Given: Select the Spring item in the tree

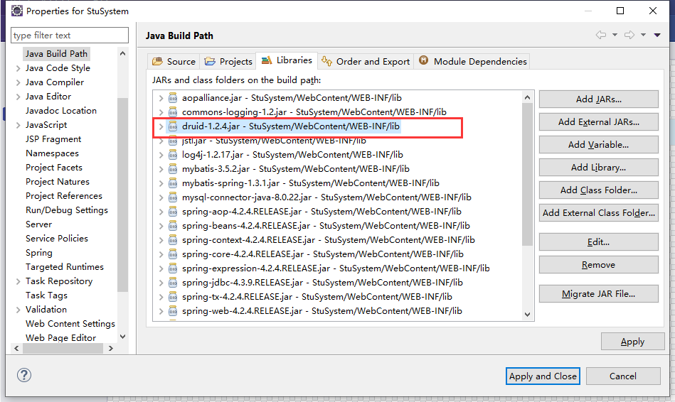Looking at the screenshot, I should pos(38,253).
